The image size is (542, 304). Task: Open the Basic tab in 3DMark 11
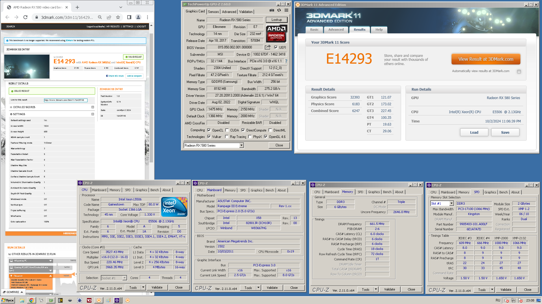314,30
